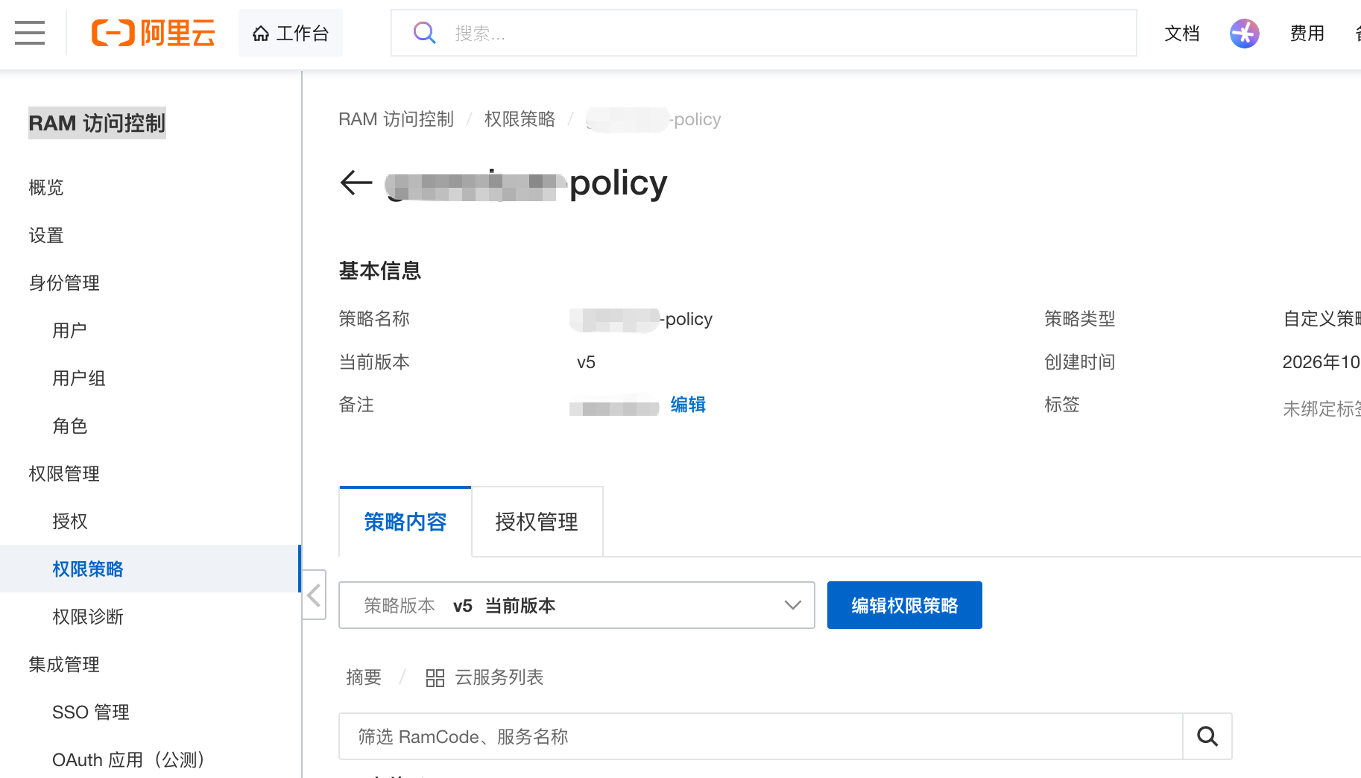This screenshot has width=1361, height=778.
Task: Go to 概览 overview in sidebar
Action: pos(46,187)
